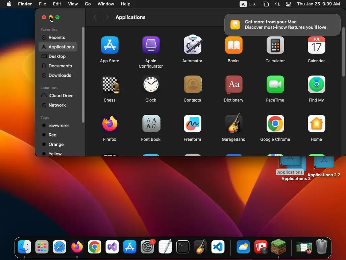The image size is (346, 260).
Task: Select the Dictionary app icon
Action: tap(234, 84)
